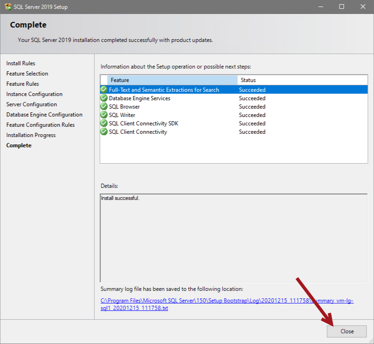Click the Database Engine Configuration step

(x=44, y=114)
